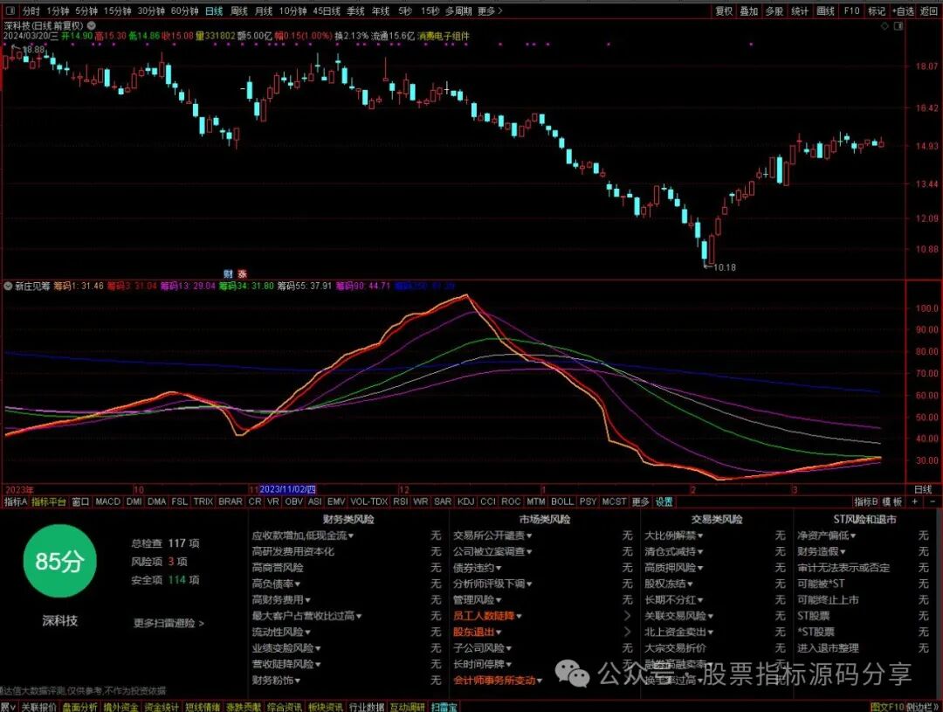Click the 消费电子组件 sector label

click(x=444, y=36)
